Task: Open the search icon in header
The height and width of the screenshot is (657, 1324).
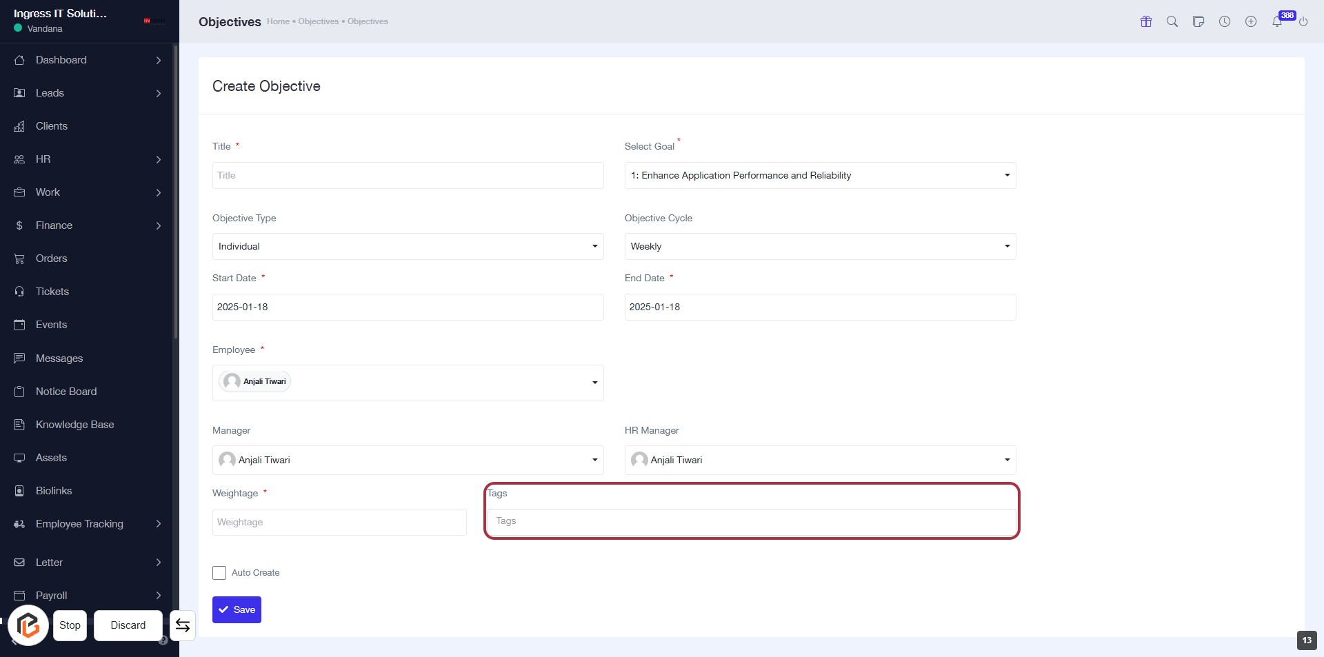Action: coord(1172,21)
